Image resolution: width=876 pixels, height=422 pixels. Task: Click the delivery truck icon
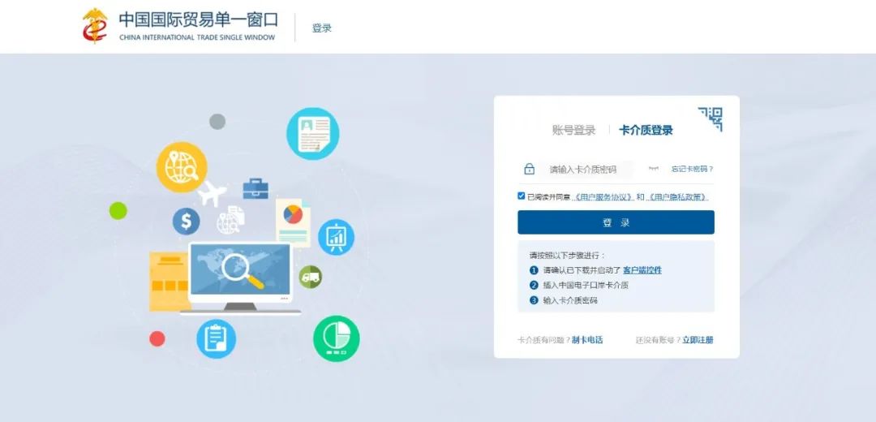[x=310, y=277]
